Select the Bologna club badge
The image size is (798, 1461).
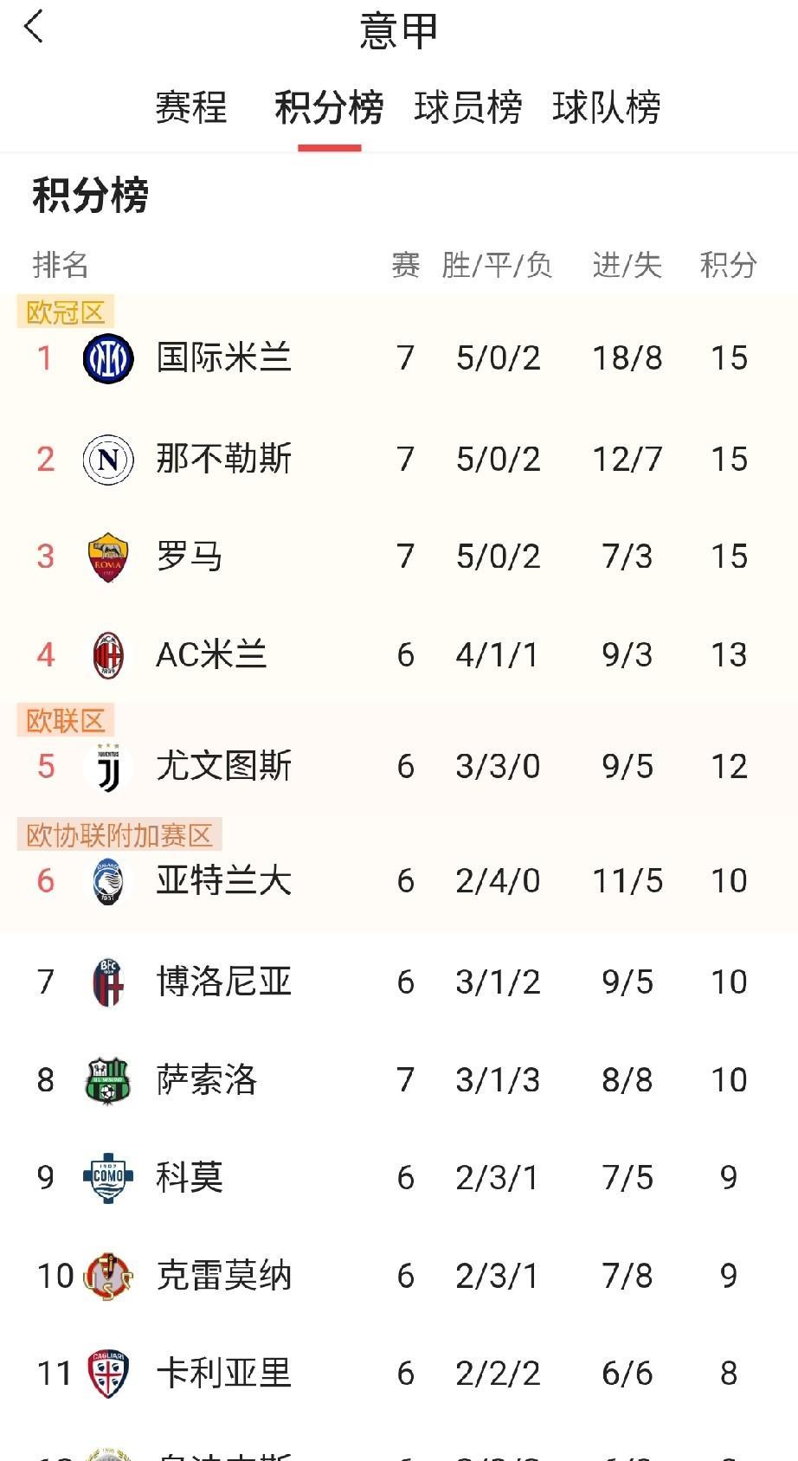[x=108, y=982]
